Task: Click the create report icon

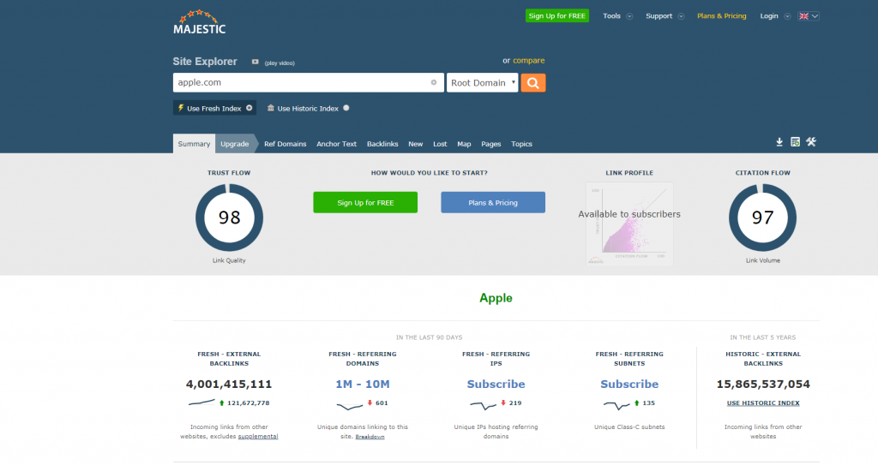Action: (795, 142)
